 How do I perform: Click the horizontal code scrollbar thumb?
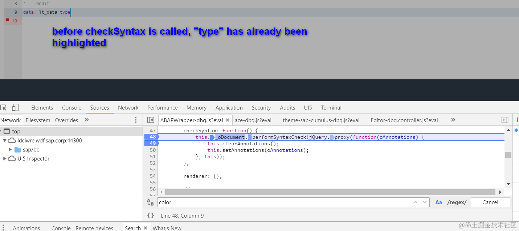[330, 192]
